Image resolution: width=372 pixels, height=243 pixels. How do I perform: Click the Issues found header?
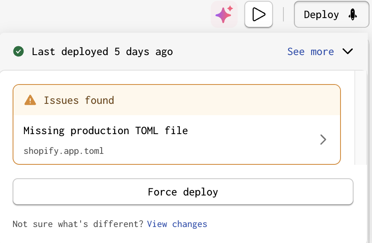79,100
